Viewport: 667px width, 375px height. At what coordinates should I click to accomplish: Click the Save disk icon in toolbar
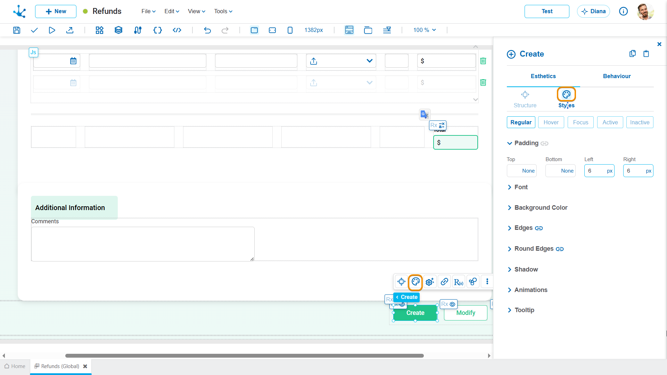point(16,30)
